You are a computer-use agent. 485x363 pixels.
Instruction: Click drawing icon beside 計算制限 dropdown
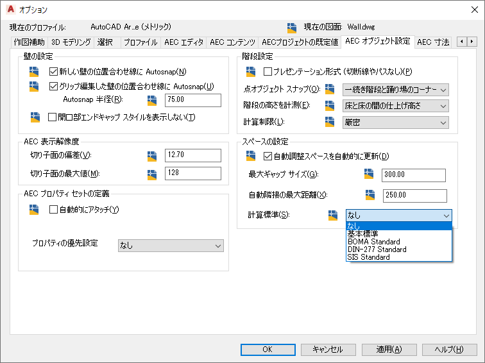click(330, 122)
